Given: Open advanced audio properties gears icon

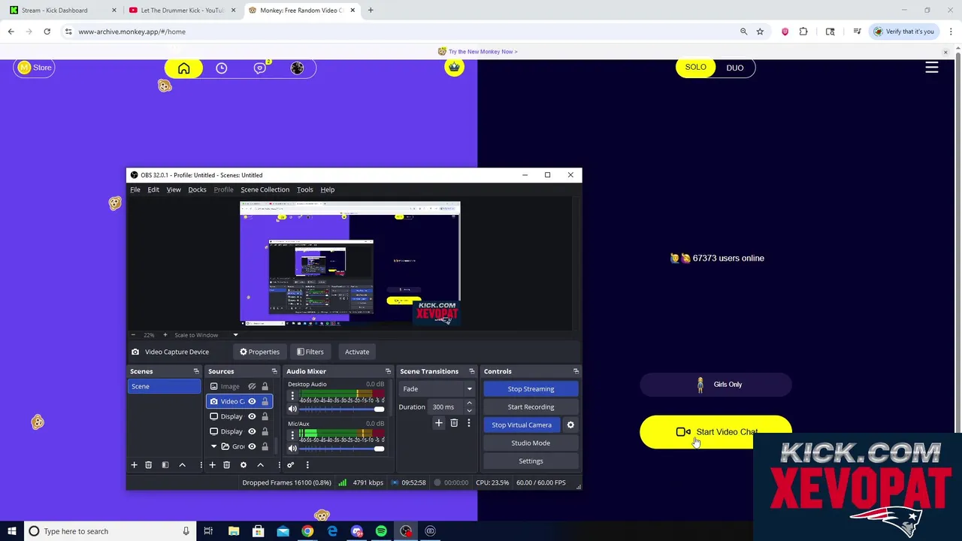Looking at the screenshot, I should coord(290,465).
